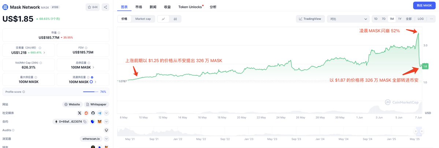Image resolution: width=439 pixels, height=148 pixels.
Task: Show info tooltip next to 市值
Action: [x=59, y=33]
